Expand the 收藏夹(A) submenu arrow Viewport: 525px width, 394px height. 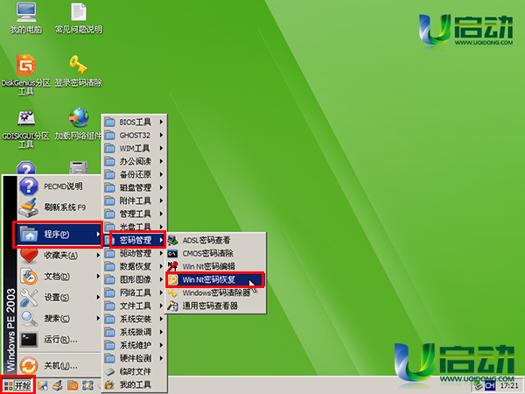point(98,256)
